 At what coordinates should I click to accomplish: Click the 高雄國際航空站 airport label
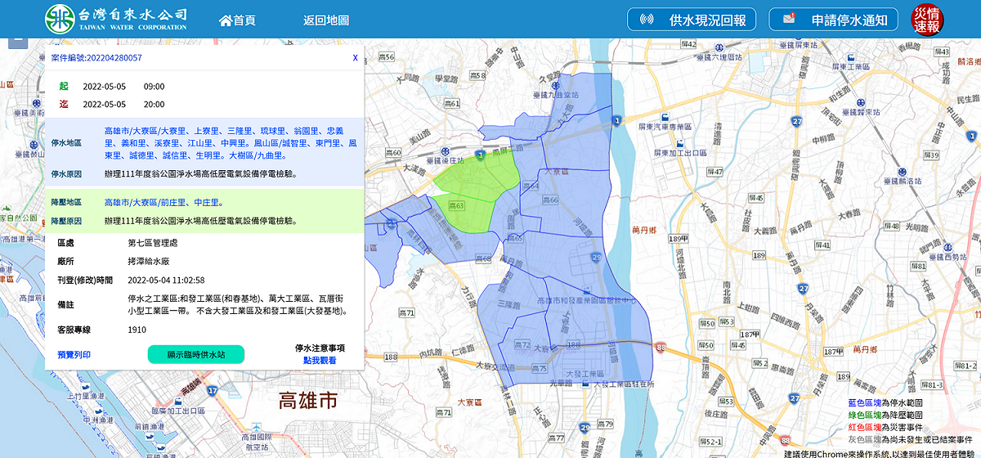(256, 442)
